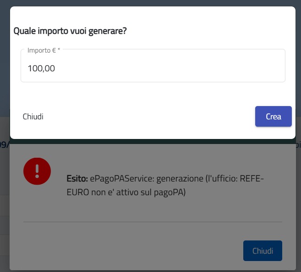The height and width of the screenshot is (272, 301).
Task: Click the cut-off text at right edge
Action: pyautogui.click(x=298, y=144)
